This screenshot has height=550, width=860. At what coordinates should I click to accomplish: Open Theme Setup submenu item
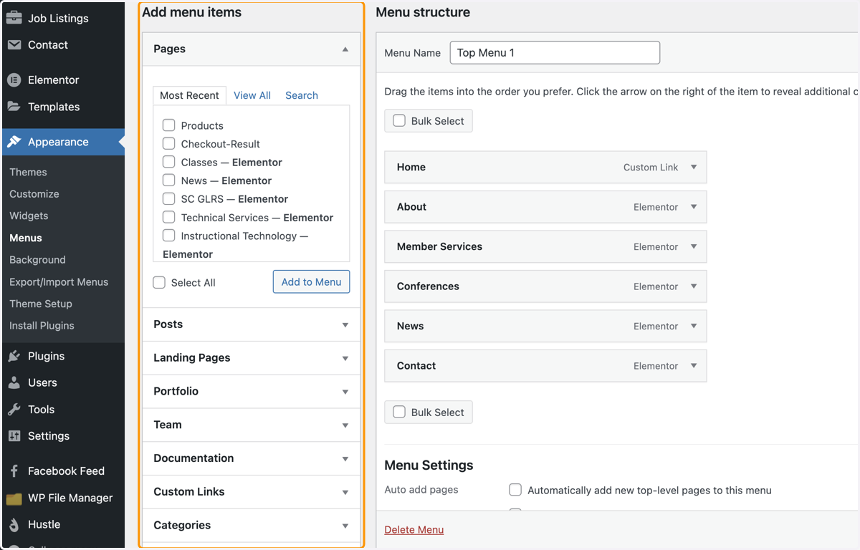click(x=41, y=304)
